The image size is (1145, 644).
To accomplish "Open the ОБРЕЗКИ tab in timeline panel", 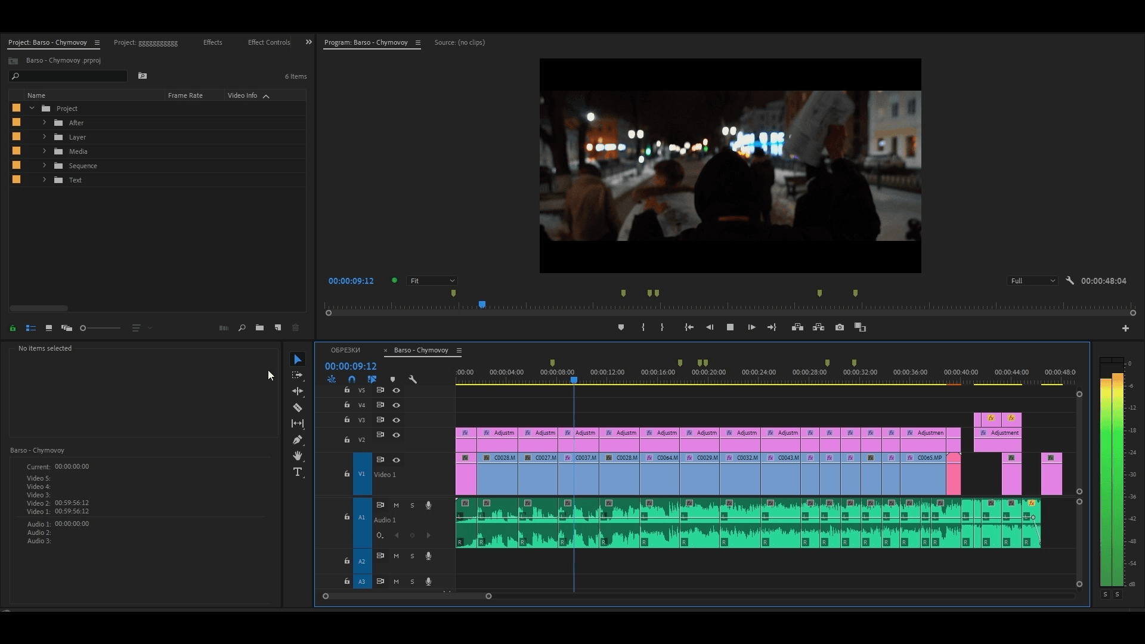I will tap(345, 350).
